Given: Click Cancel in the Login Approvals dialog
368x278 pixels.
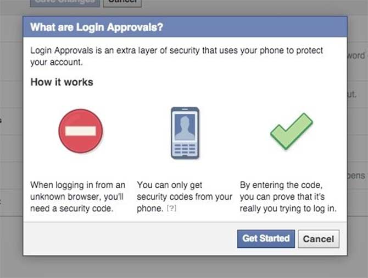Looking at the screenshot, I should pyautogui.click(x=318, y=239).
